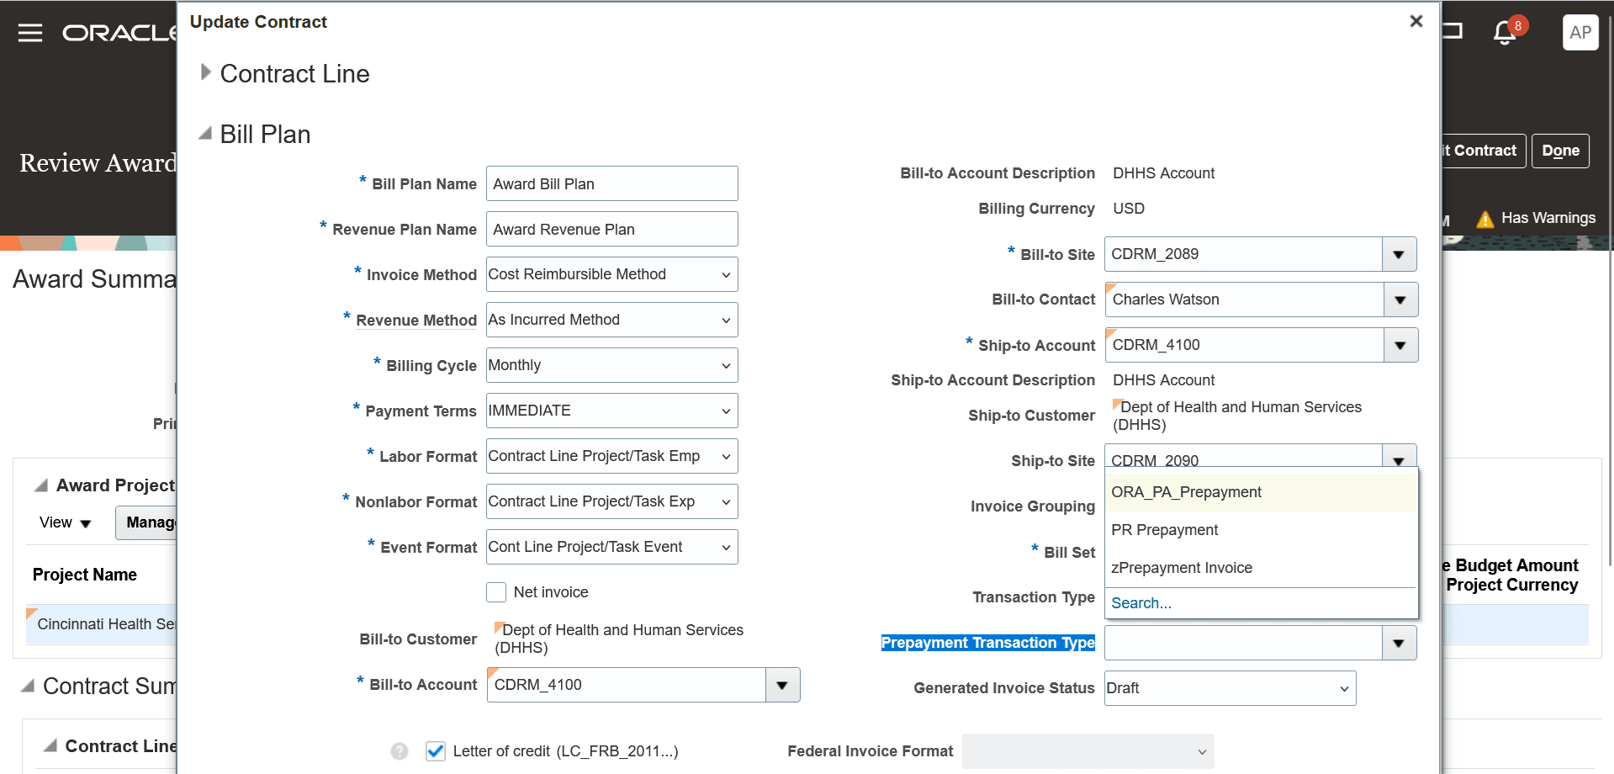Click the Bill-to Account text field
The image size is (1614, 774).
coord(627,685)
